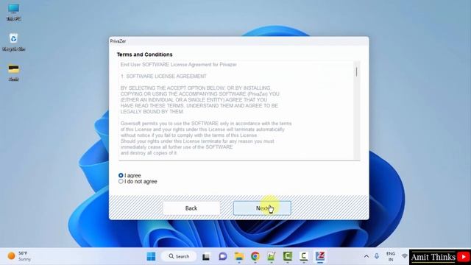Image resolution: width=471 pixels, height=265 pixels.
Task: Open Google Chrome from the taskbar
Action: pos(255,256)
